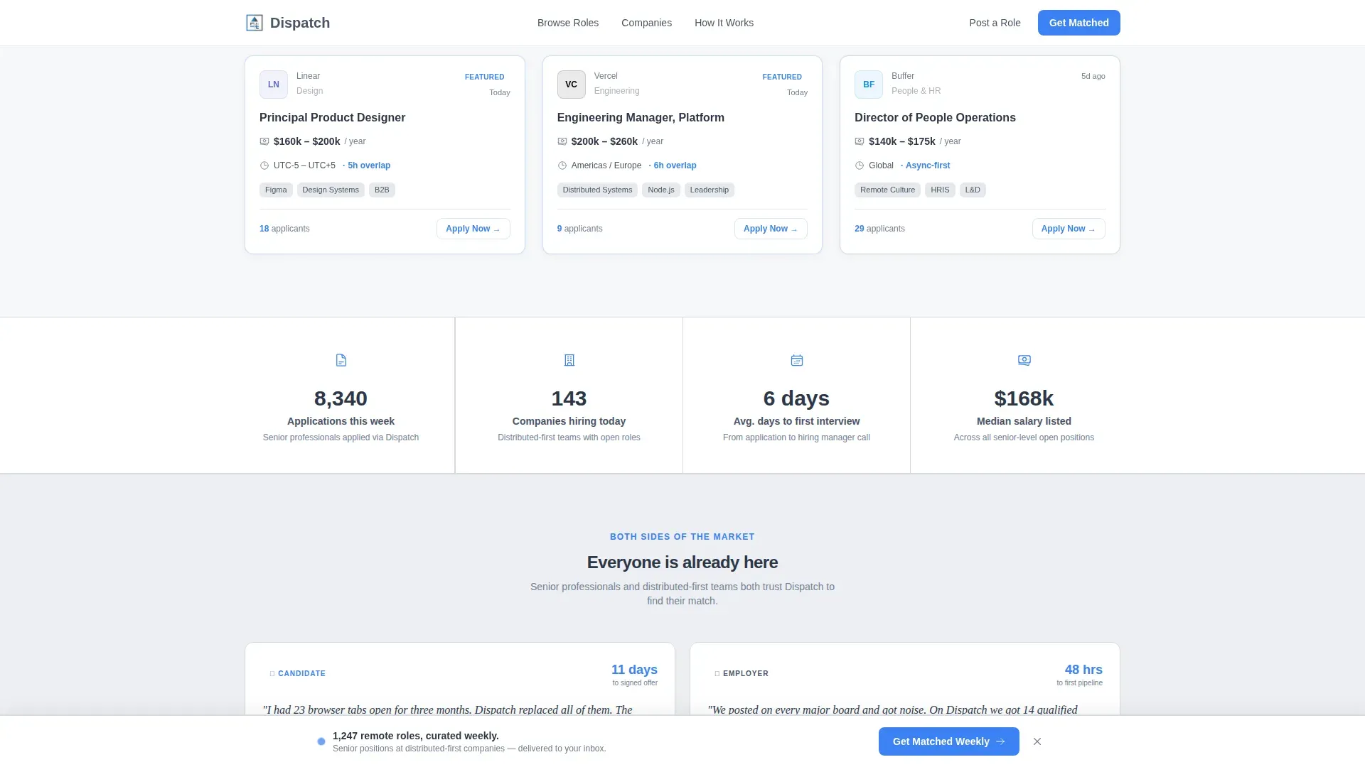Open the Buffer BF company avatar
The width and height of the screenshot is (1365, 767).
point(869,85)
